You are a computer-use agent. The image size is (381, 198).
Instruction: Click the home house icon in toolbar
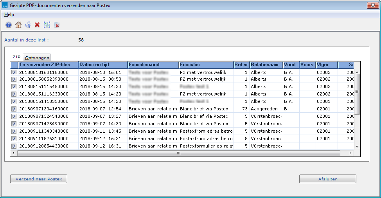(x=18, y=25)
